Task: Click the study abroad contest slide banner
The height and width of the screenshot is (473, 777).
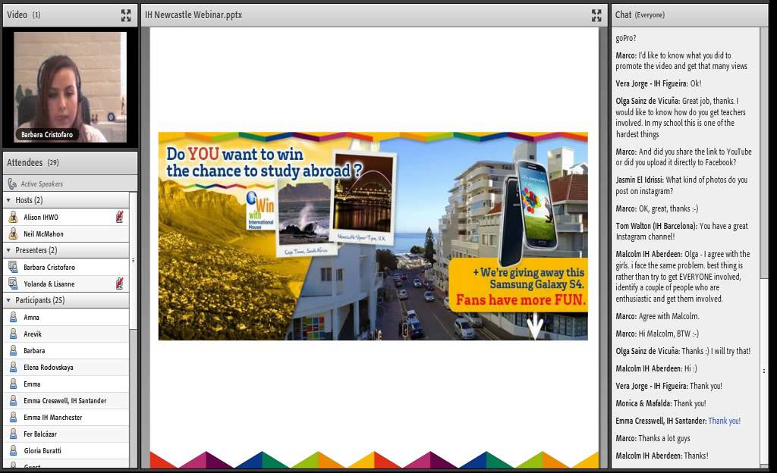Action: pyautogui.click(x=373, y=236)
